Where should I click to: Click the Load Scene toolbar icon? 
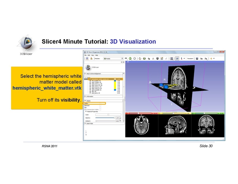87,59
